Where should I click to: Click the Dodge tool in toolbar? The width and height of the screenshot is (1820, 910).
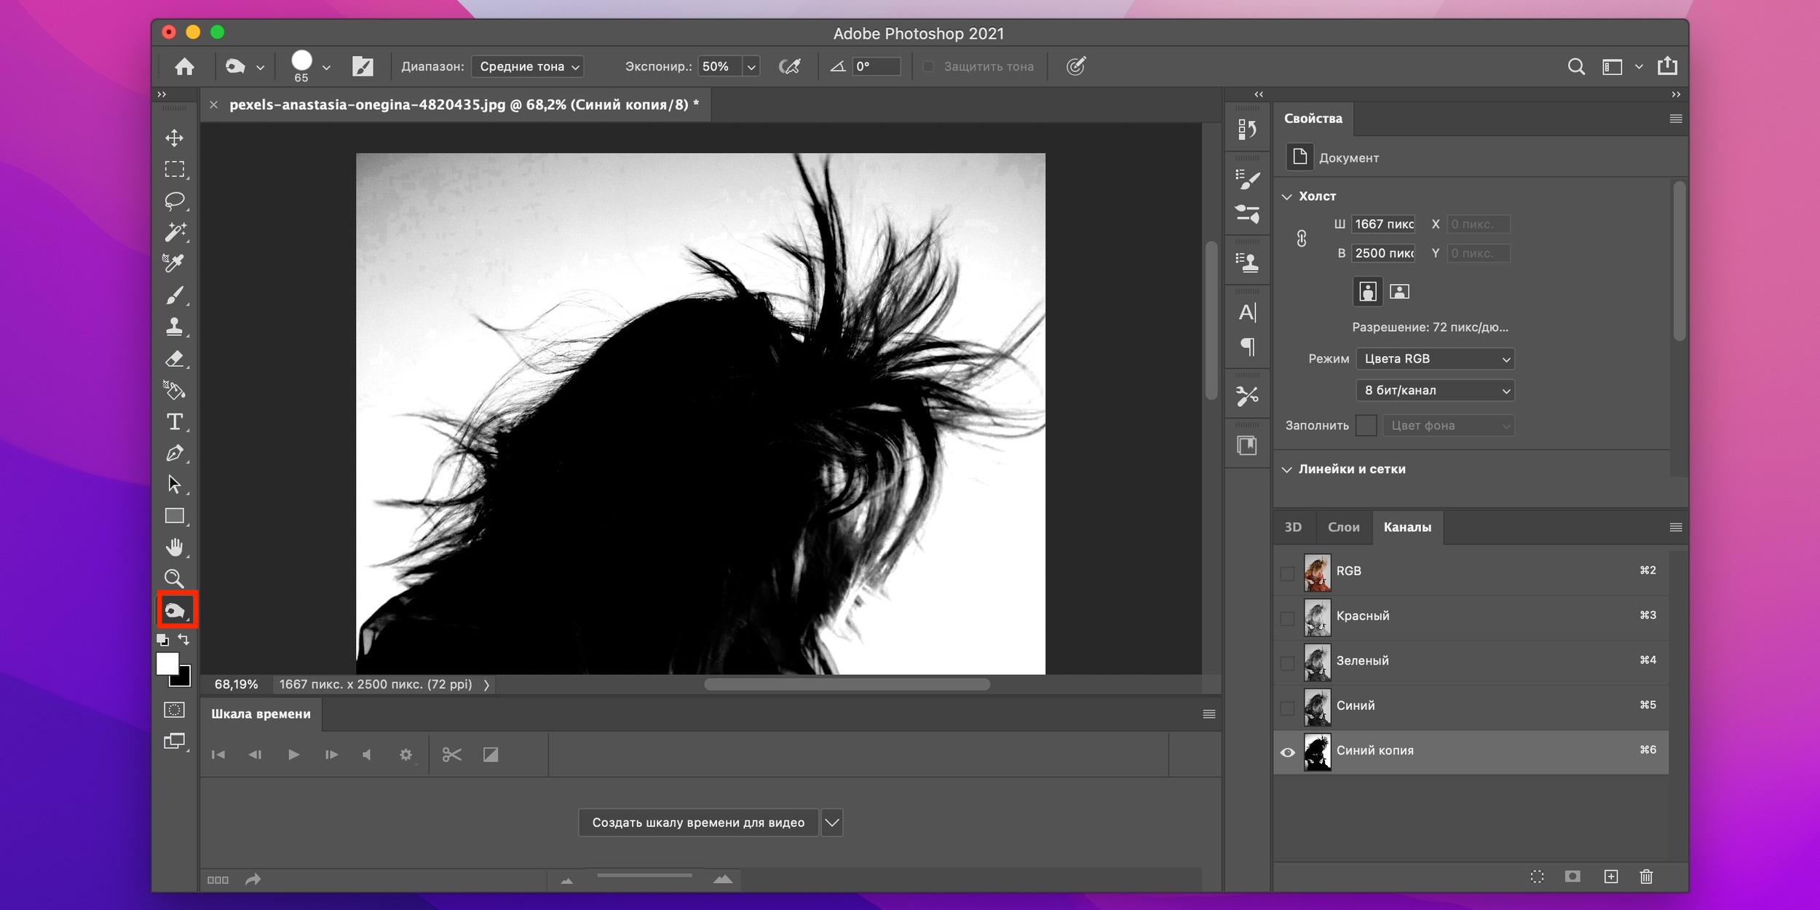click(x=175, y=610)
